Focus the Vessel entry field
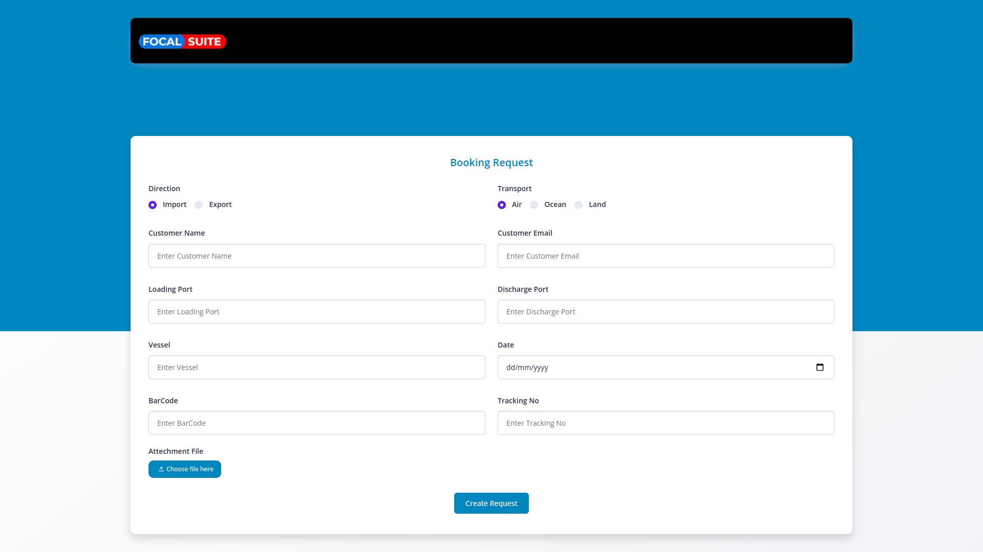Screen dimensions: 983x552 coord(316,367)
